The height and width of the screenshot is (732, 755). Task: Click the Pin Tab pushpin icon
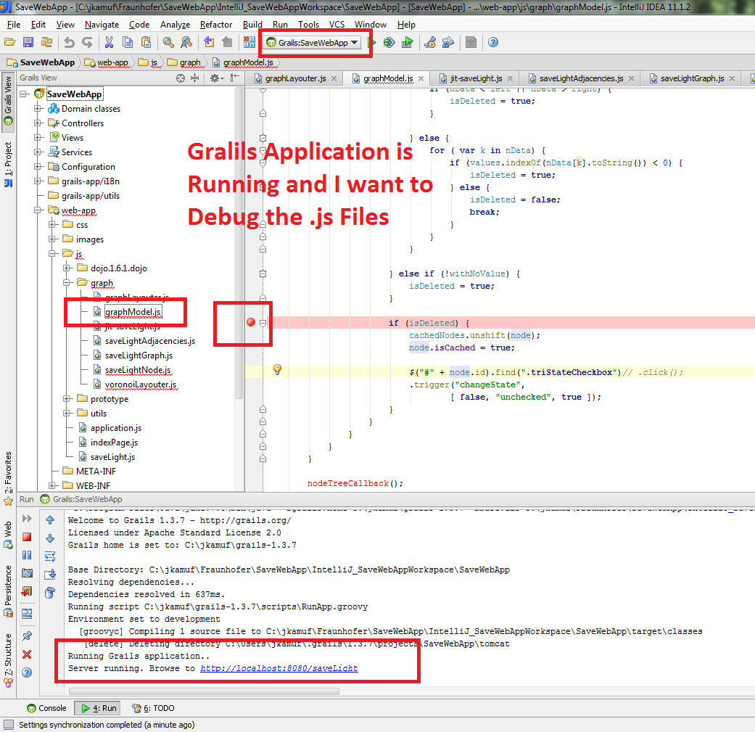27,636
